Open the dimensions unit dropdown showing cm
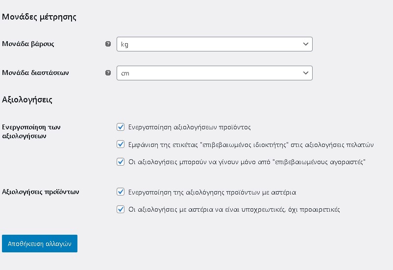This screenshot has width=393, height=270. 215,73
